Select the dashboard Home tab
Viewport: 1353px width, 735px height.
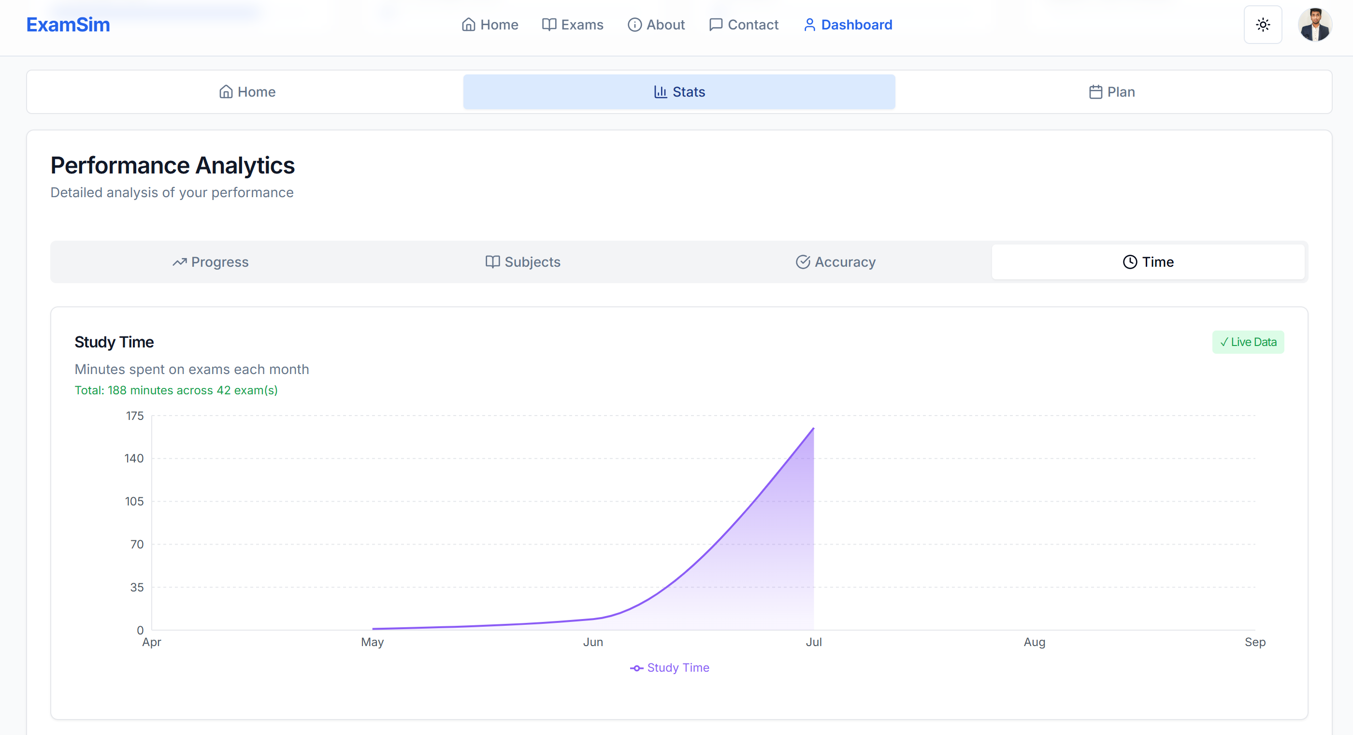(247, 92)
